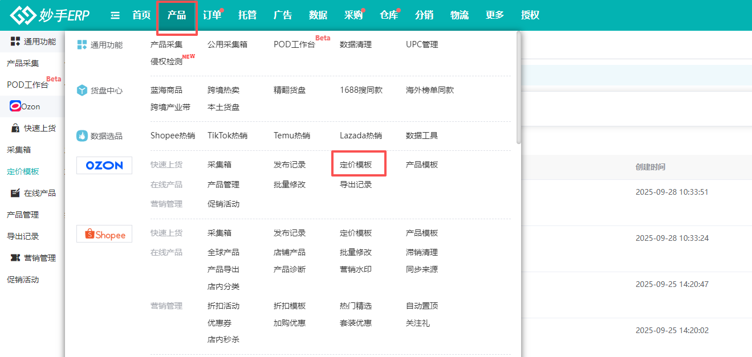Click the 货盘中心 cube icon
The height and width of the screenshot is (357, 752).
(82, 90)
